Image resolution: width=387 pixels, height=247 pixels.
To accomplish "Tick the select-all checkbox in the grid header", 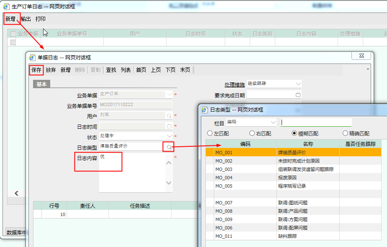I will [13, 34].
